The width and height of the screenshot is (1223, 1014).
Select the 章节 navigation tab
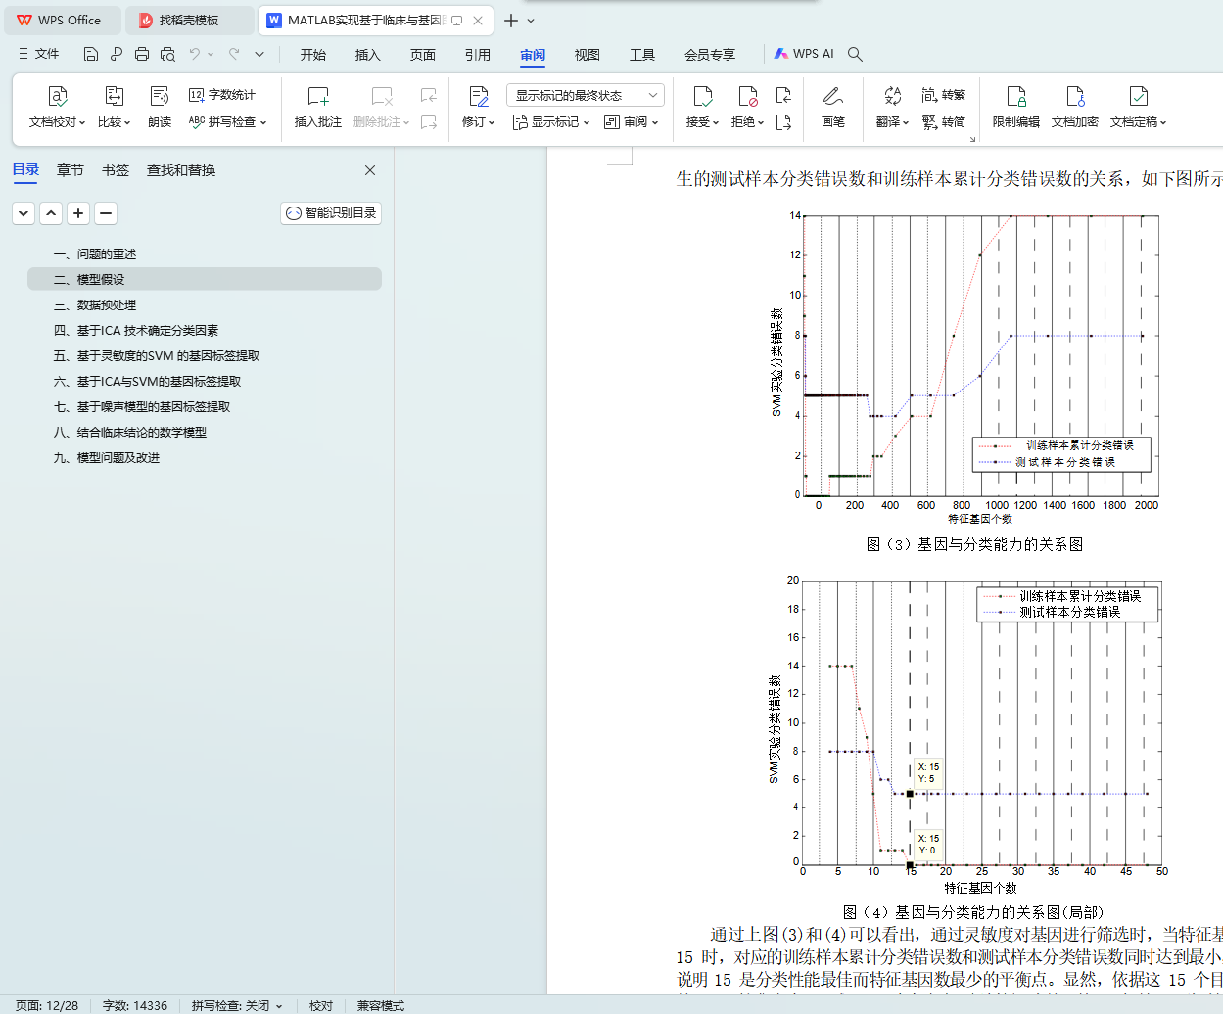[x=71, y=170]
